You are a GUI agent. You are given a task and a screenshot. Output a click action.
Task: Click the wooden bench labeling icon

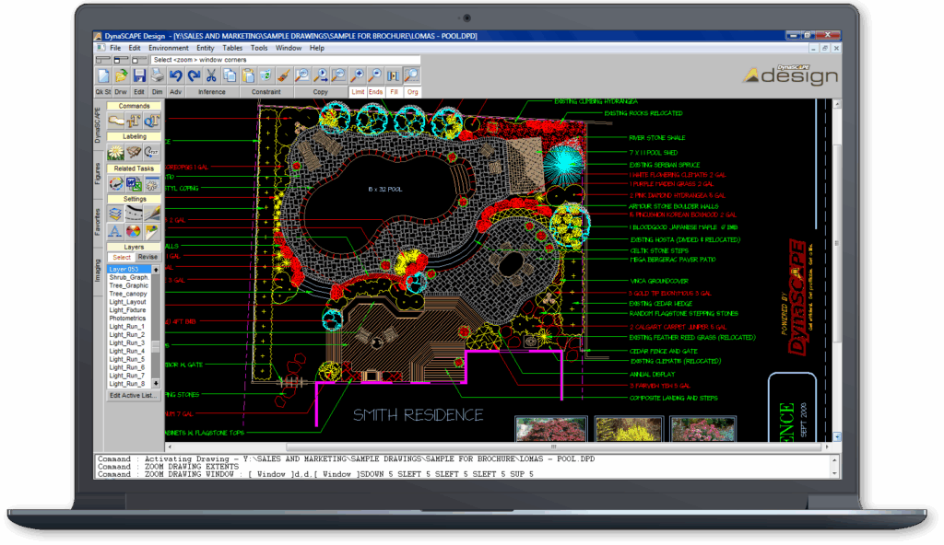click(x=134, y=152)
